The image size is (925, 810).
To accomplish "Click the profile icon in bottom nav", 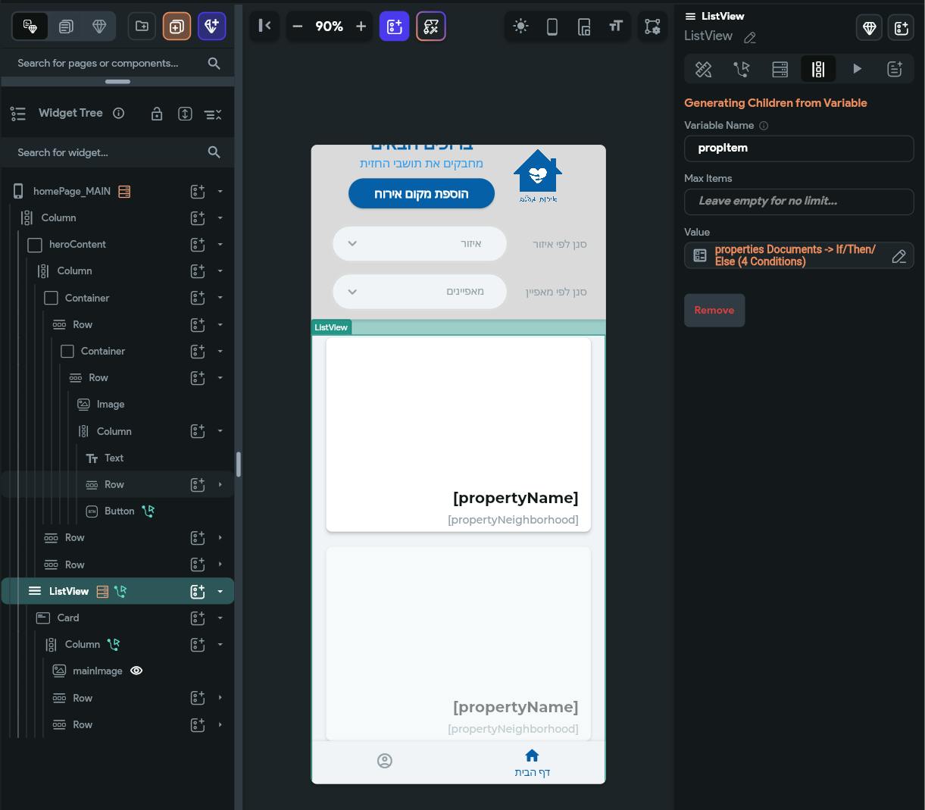I will coord(385,761).
